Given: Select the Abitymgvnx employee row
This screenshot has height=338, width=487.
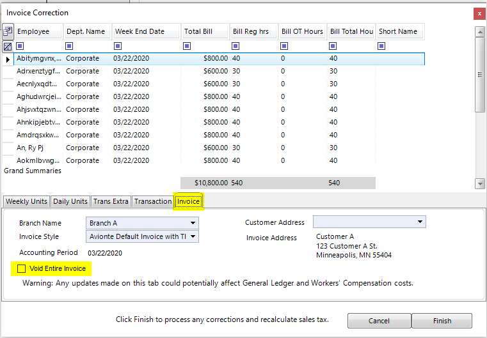Looking at the screenshot, I should (x=219, y=59).
